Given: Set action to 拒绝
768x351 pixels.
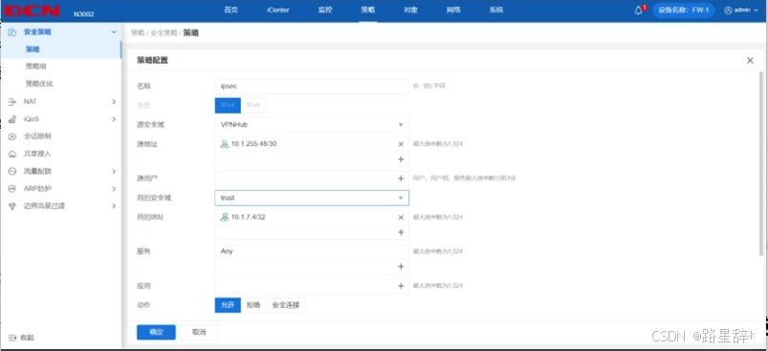Looking at the screenshot, I should tap(253, 305).
